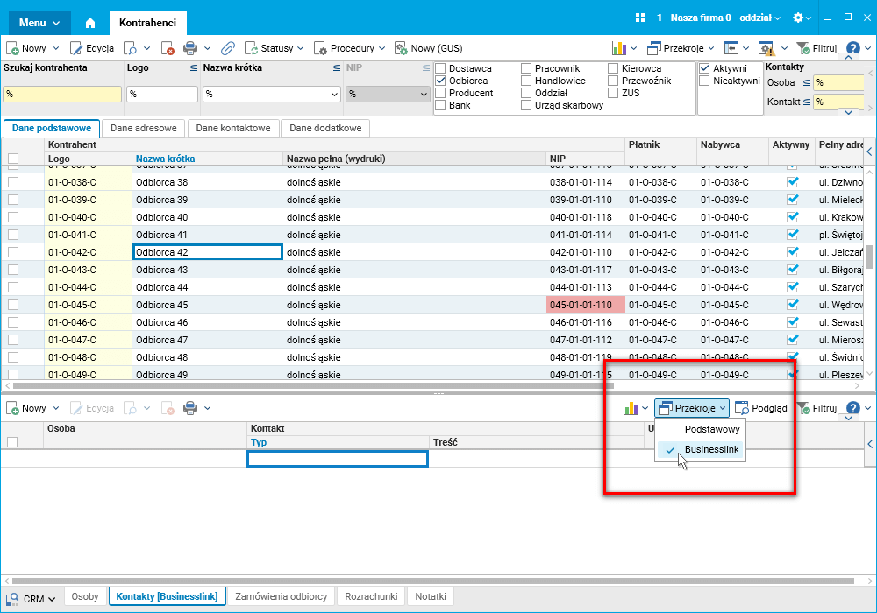The width and height of the screenshot is (877, 613).
Task: Click the Podgląd button in lower toolbar
Action: 760,408
